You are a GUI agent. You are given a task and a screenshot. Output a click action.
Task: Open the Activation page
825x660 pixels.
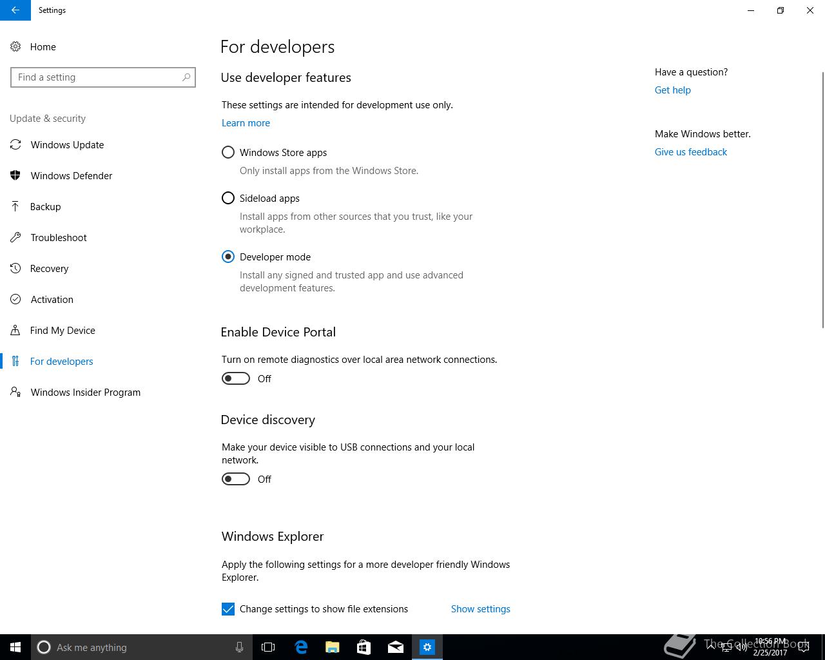click(52, 299)
